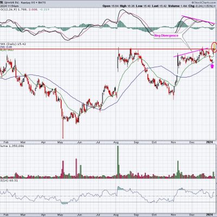Click Dec on the price panel date axis
The height and width of the screenshot is (217, 217).
[192, 142]
